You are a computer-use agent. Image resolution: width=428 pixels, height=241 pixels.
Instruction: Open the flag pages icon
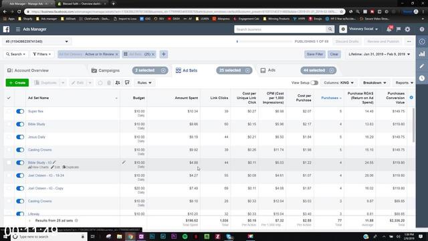point(399,29)
